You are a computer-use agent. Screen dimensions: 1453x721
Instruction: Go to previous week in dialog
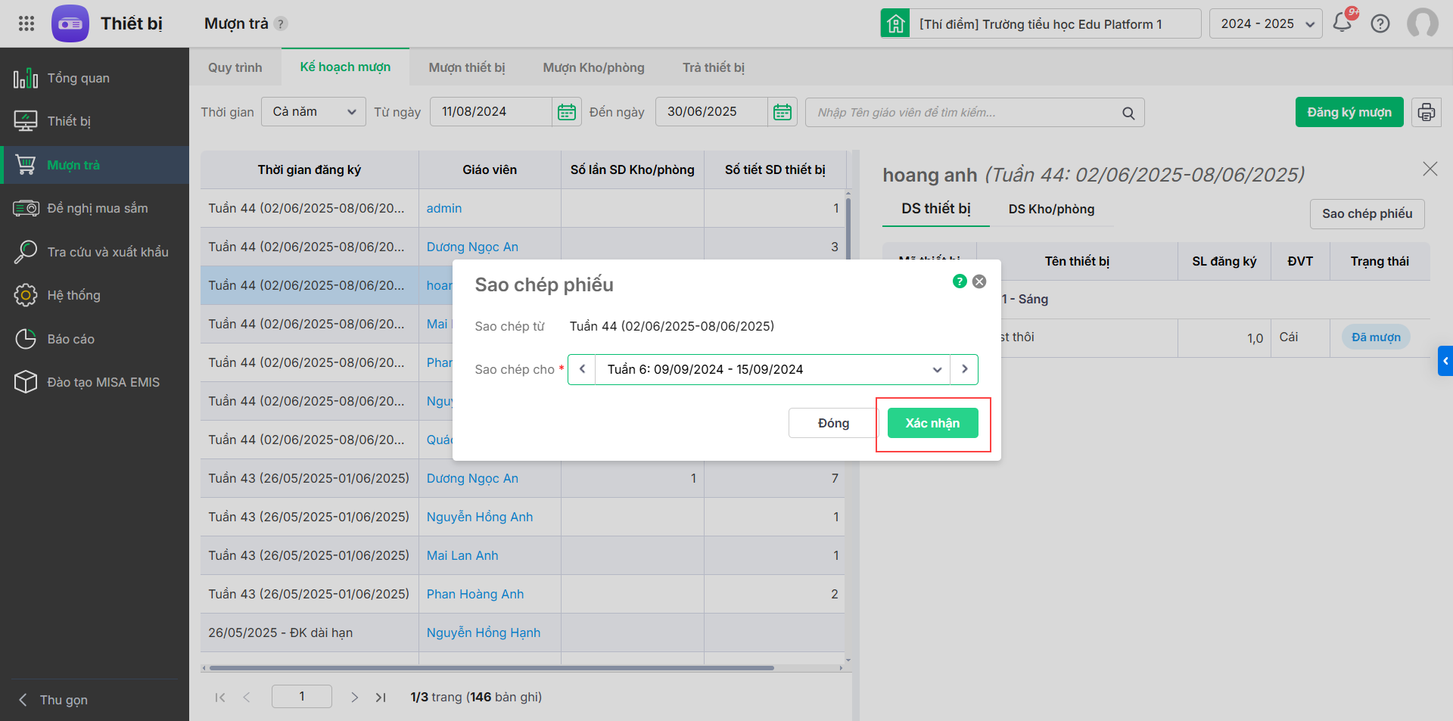582,369
